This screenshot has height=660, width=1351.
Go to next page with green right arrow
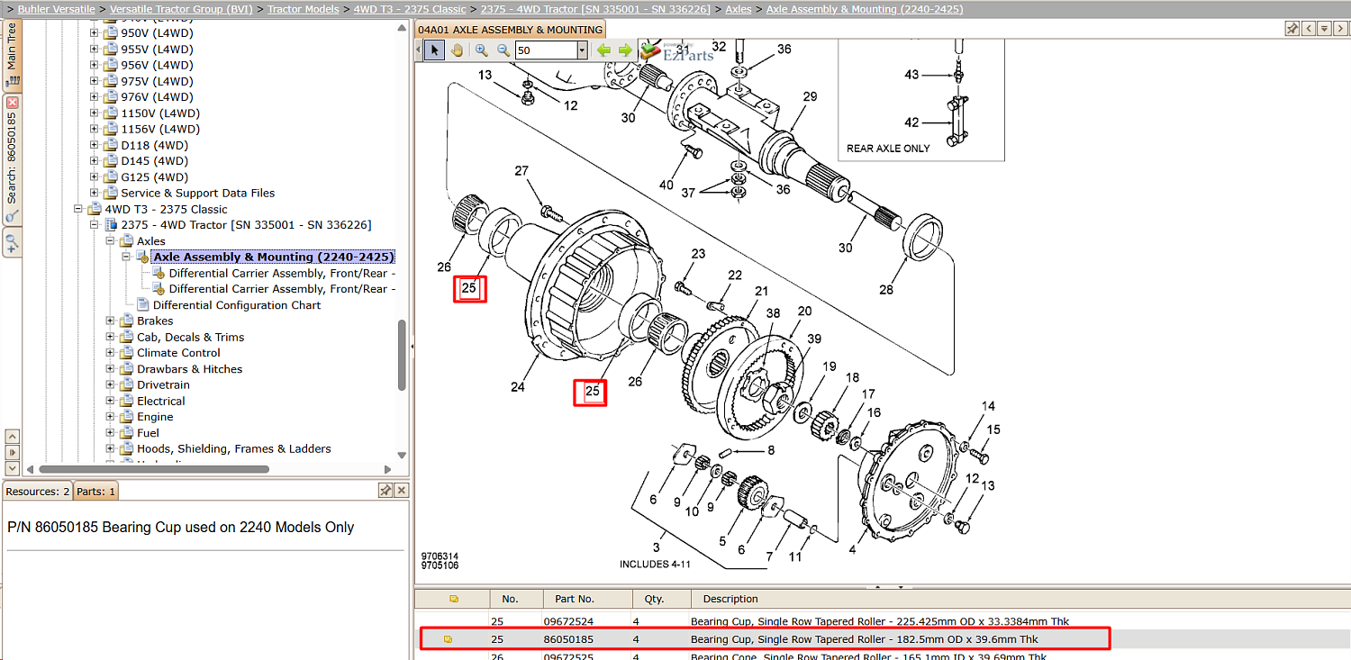625,50
